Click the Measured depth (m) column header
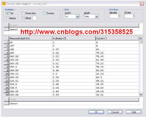This screenshot has width=146, height=117. point(31,38)
